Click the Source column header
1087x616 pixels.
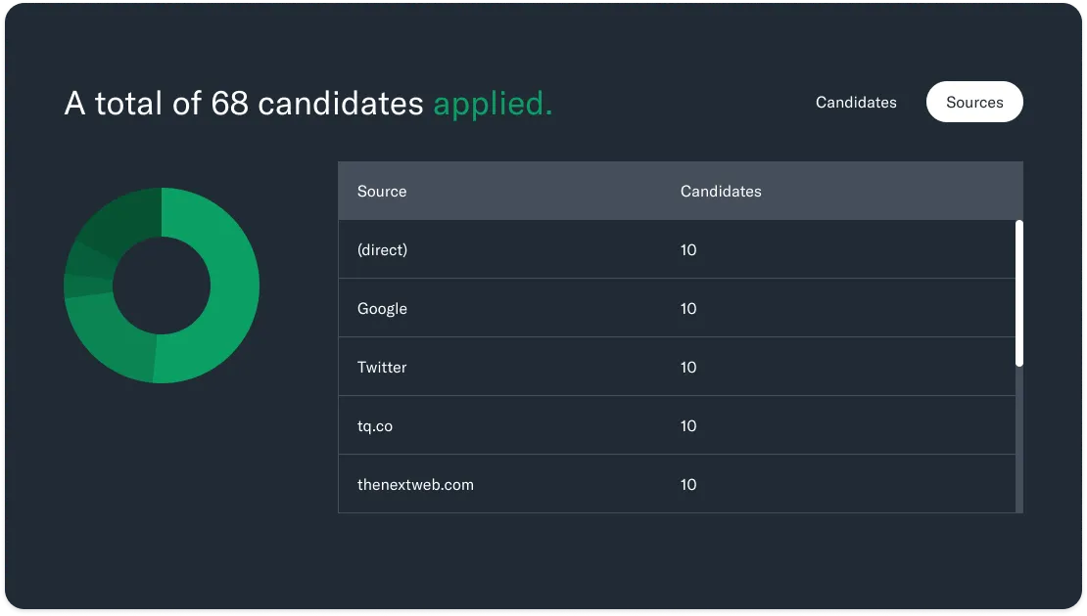pyautogui.click(x=382, y=192)
